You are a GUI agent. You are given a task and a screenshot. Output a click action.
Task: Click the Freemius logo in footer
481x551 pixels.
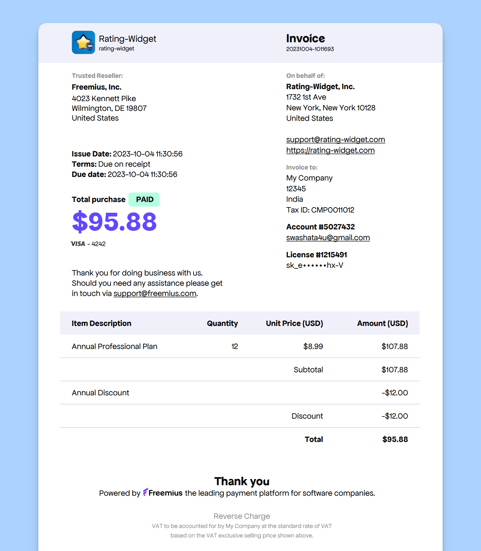pyautogui.click(x=163, y=493)
